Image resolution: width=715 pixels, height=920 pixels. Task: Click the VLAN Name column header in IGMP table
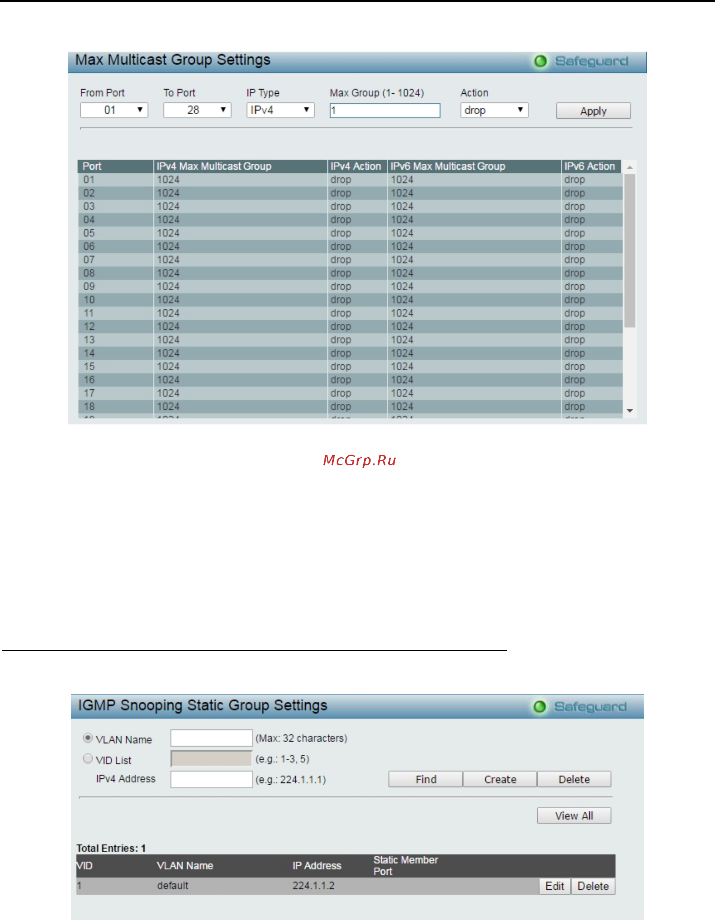[x=185, y=866]
